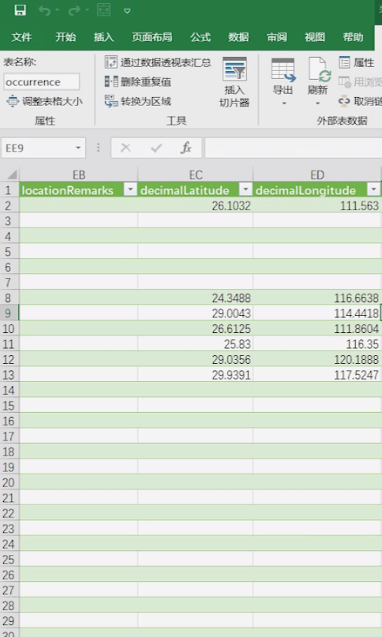
Task: Click the cancel X icon in formula bar
Action: (x=126, y=148)
